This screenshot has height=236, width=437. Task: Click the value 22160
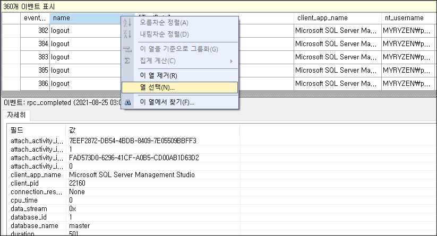[77, 183]
